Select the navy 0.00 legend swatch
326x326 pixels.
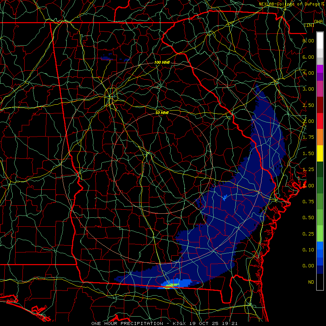(320, 270)
